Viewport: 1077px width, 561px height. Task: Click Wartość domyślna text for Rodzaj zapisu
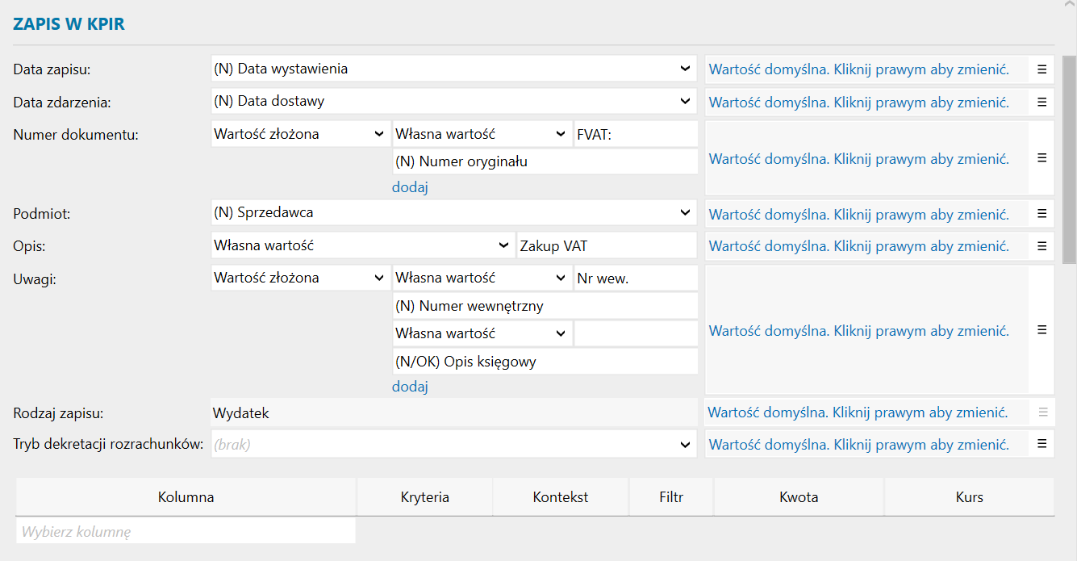[858, 412]
